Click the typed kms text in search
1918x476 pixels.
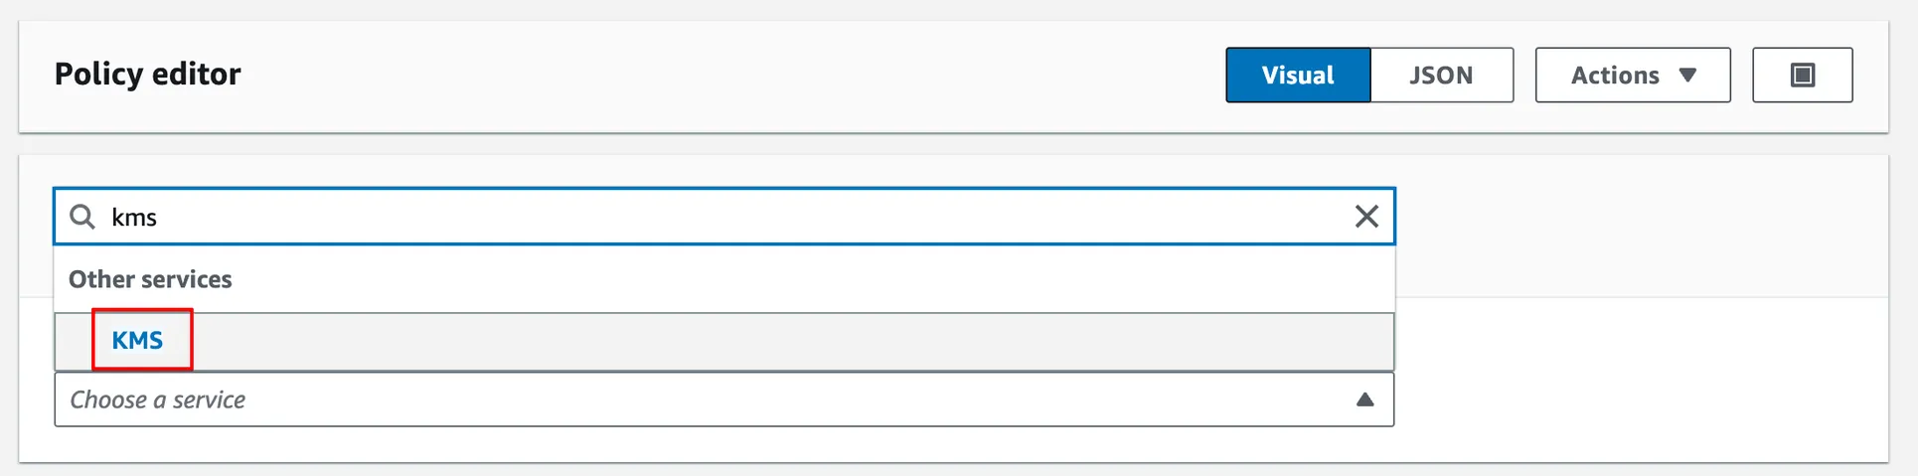(x=134, y=218)
